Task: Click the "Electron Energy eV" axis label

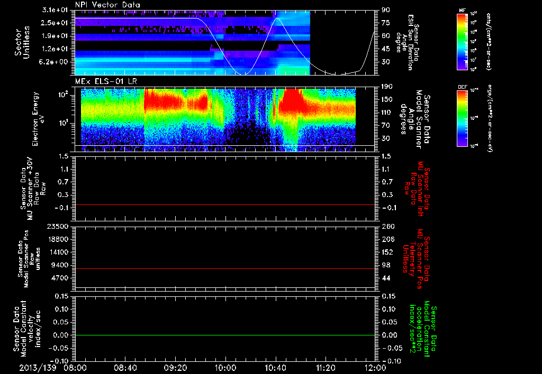Action: point(38,119)
